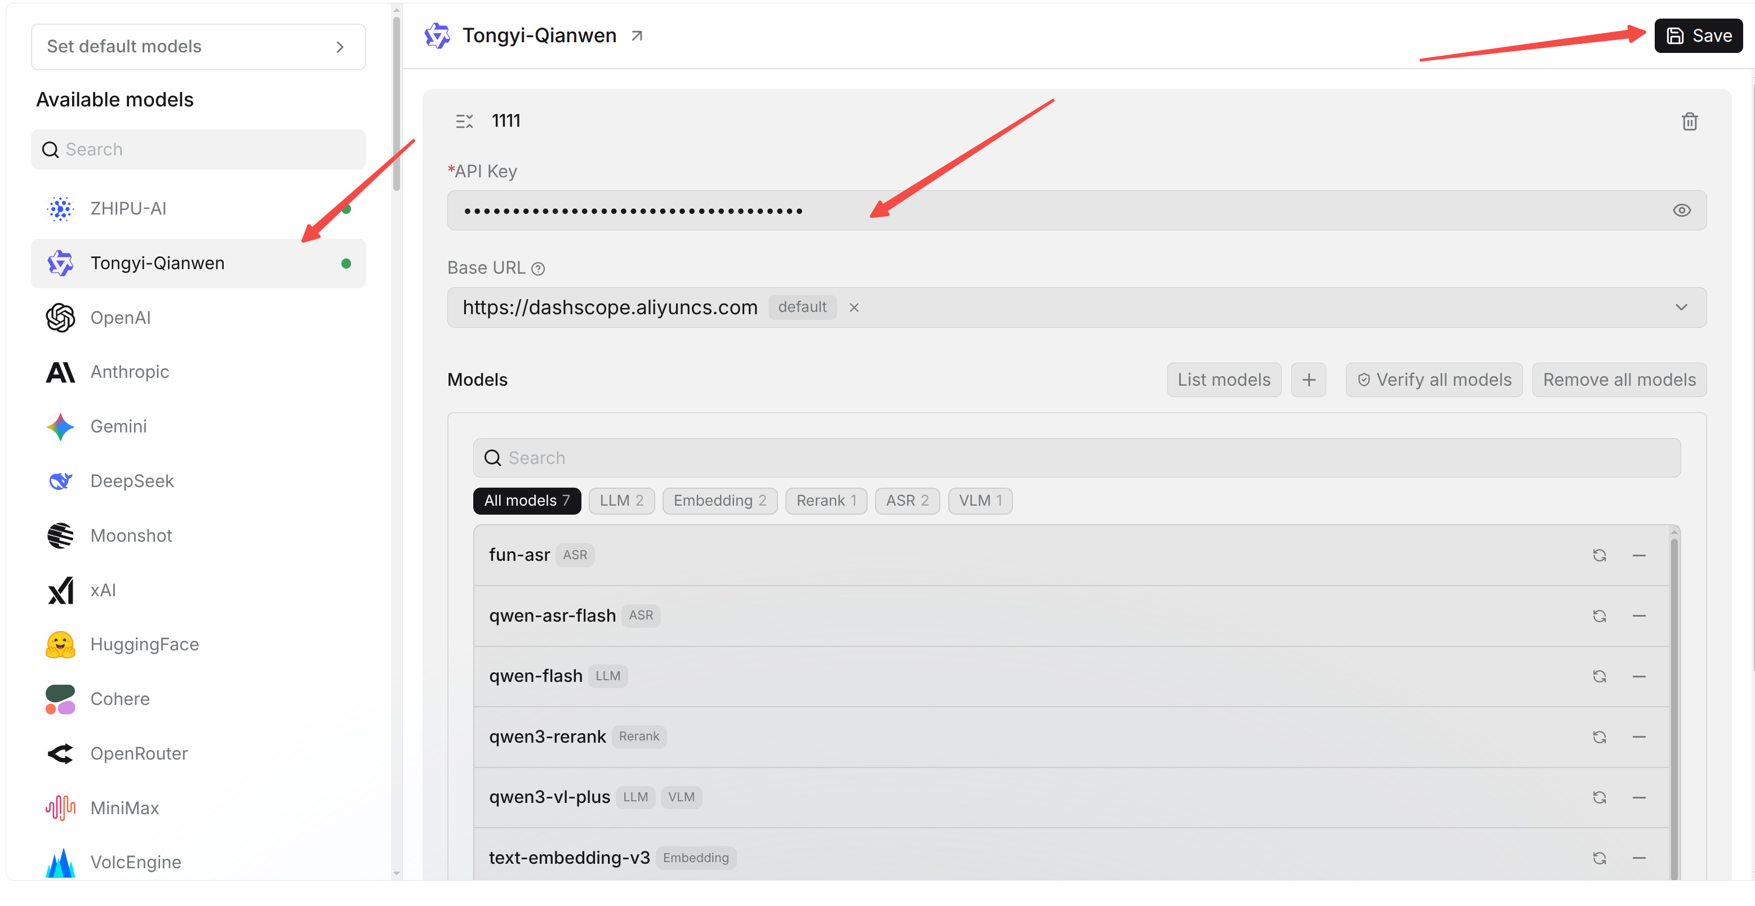Select the Cohere provider icon

point(60,699)
